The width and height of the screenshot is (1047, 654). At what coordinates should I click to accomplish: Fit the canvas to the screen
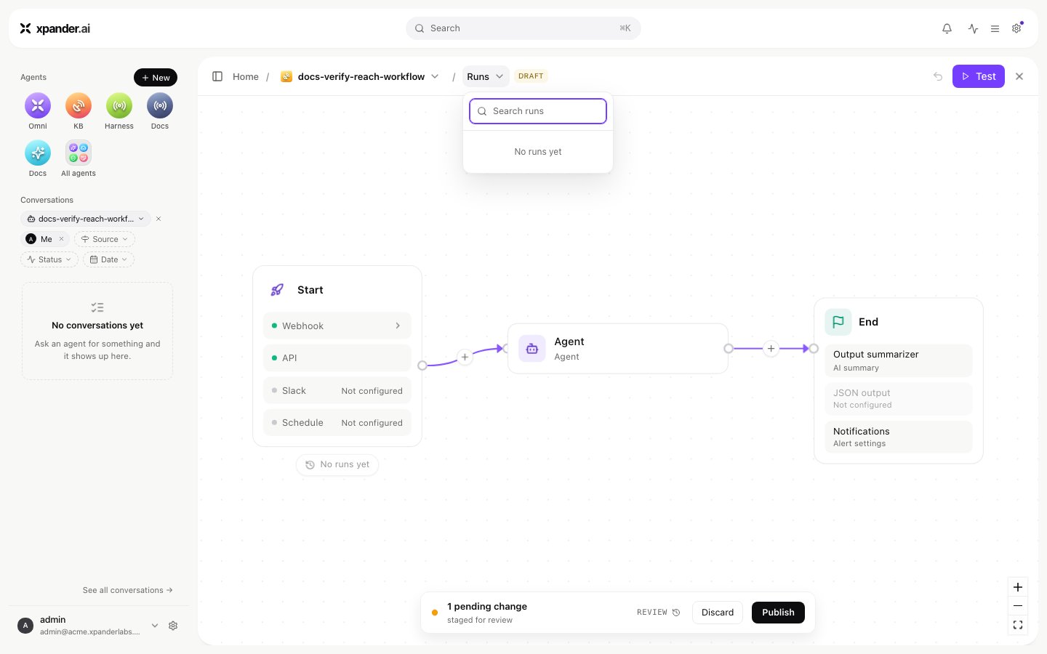click(x=1018, y=625)
